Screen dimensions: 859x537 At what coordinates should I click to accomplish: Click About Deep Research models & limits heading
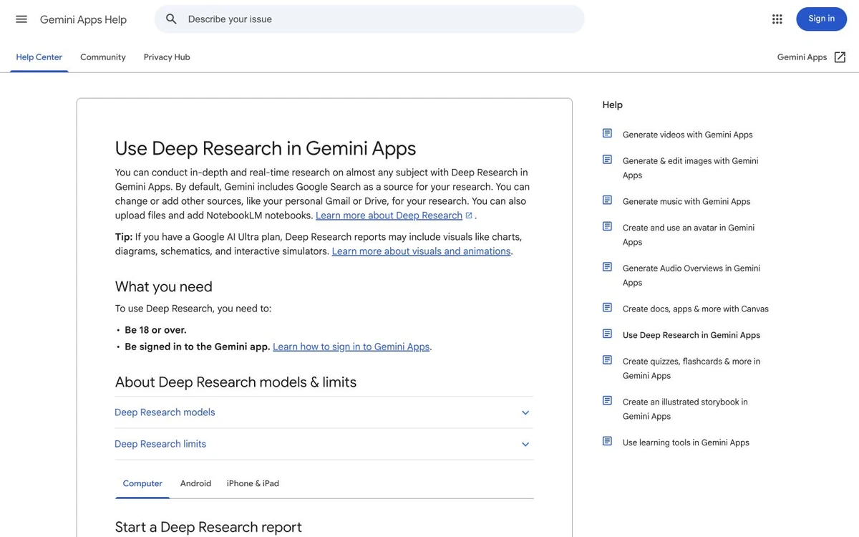pyautogui.click(x=236, y=382)
